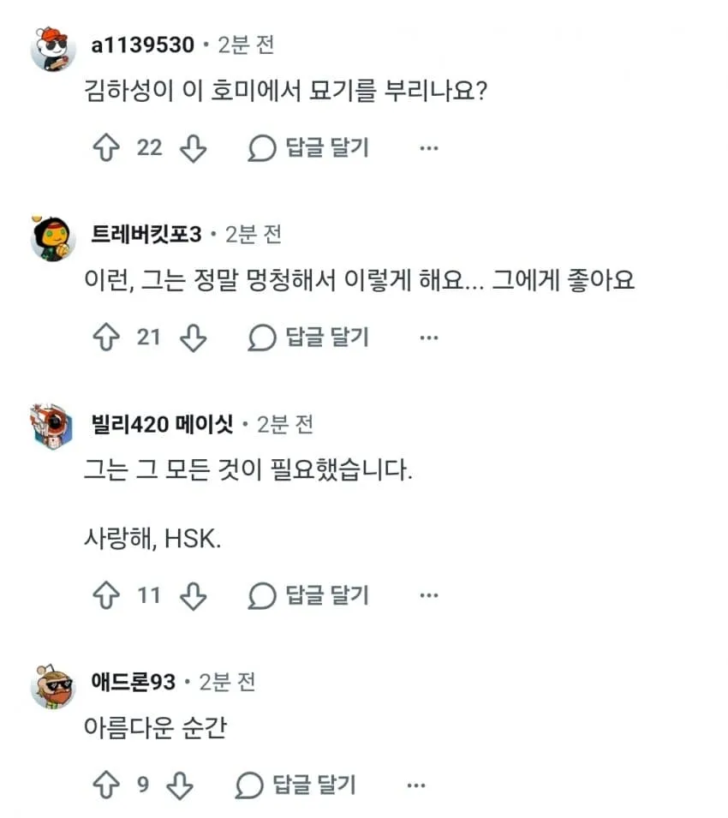Image resolution: width=728 pixels, height=818 pixels.
Task: Open more options for 빌리420 메이싯's comment
Action: [429, 595]
